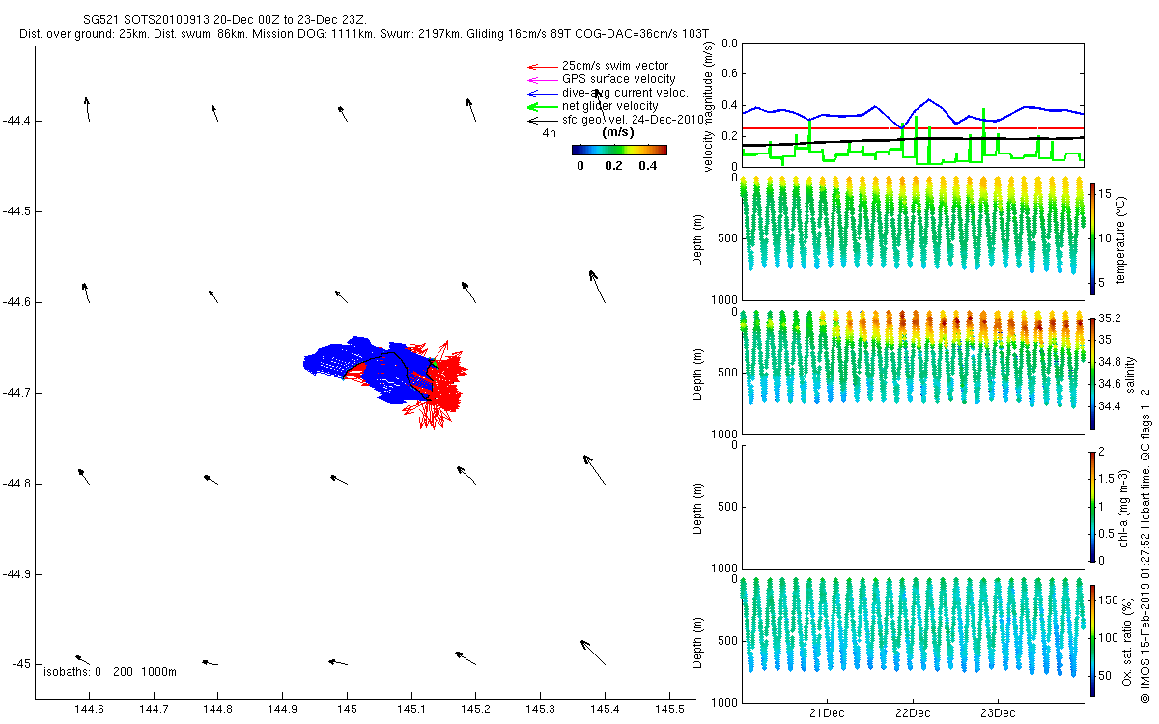
Task: Click the 'GPS surface velocity' legend label
Action: 619,79
